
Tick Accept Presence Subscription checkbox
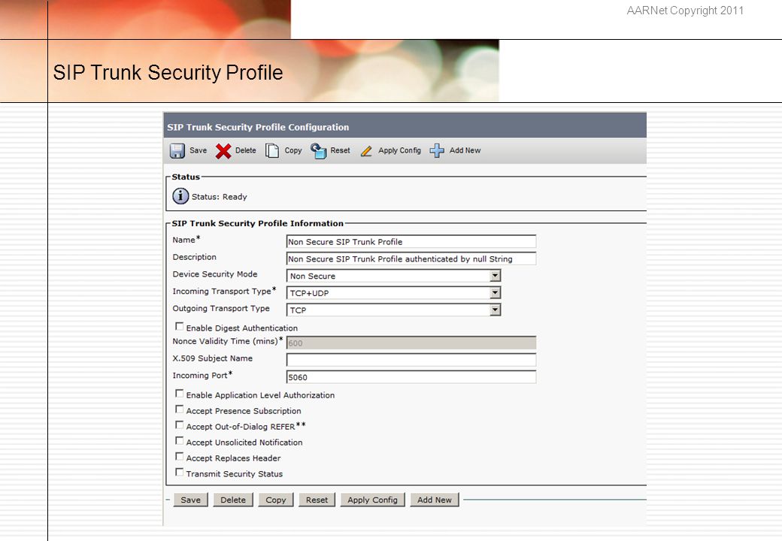(180, 410)
